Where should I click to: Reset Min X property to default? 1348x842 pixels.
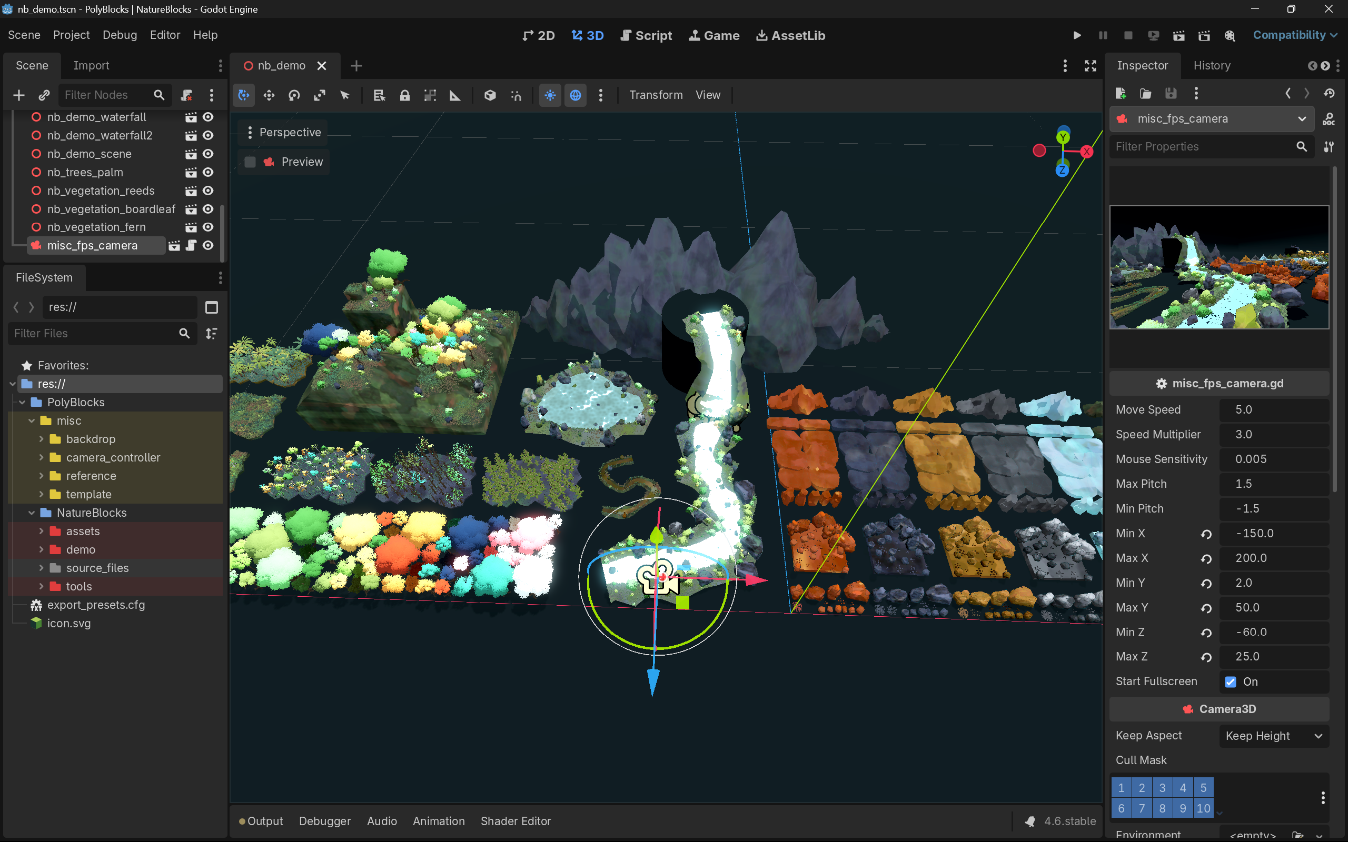(1206, 534)
